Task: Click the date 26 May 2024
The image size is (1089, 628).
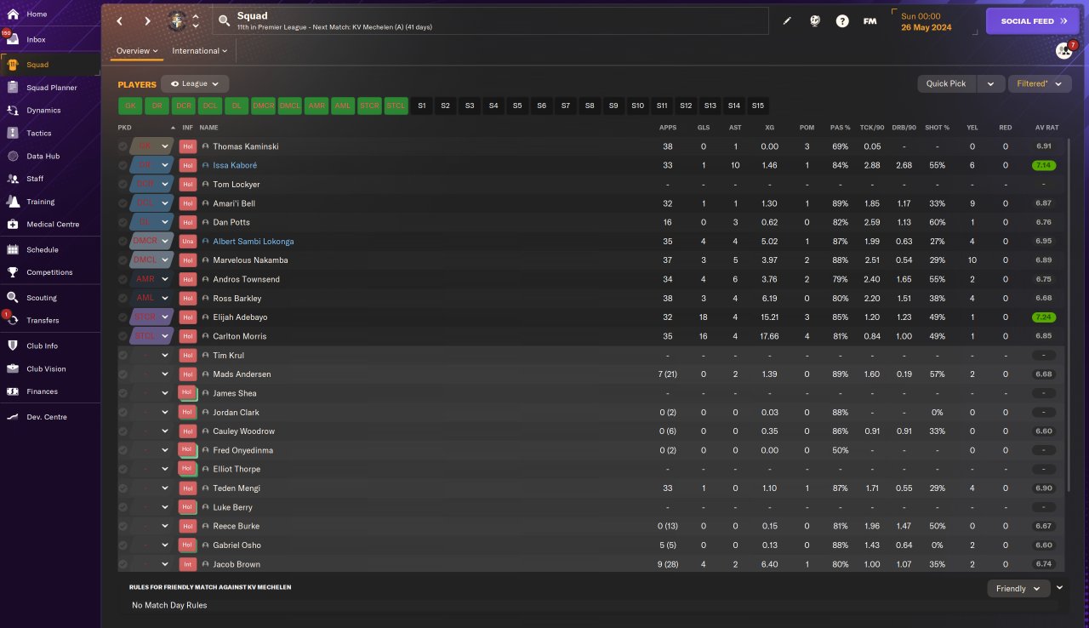Action: (x=927, y=28)
